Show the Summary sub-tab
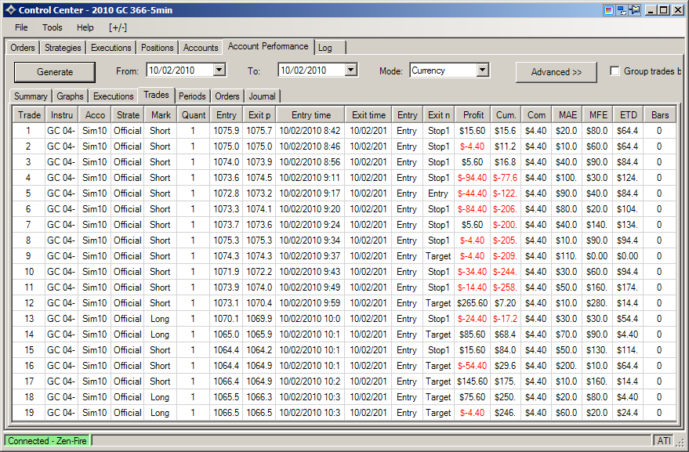The width and height of the screenshot is (689, 452). click(31, 96)
